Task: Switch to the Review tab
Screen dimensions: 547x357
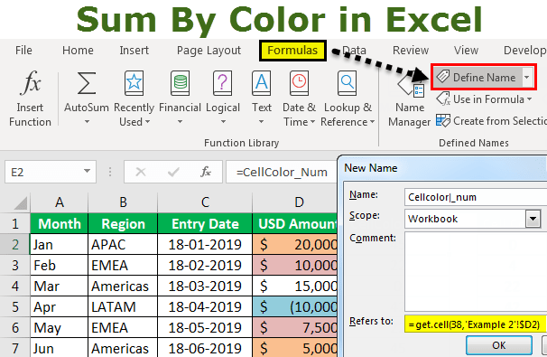Action: (411, 51)
